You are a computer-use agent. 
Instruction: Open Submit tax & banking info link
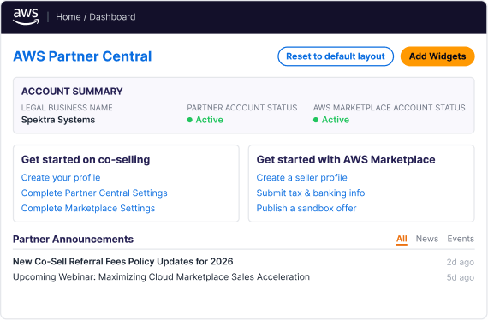[x=311, y=193]
